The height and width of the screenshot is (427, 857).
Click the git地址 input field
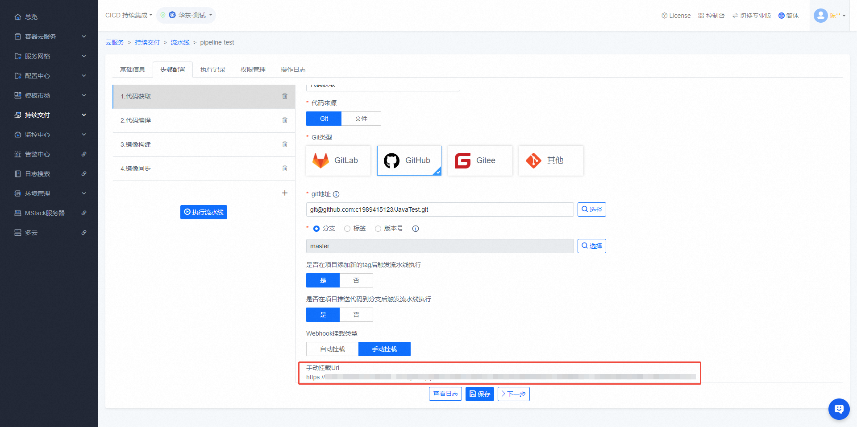coord(440,209)
